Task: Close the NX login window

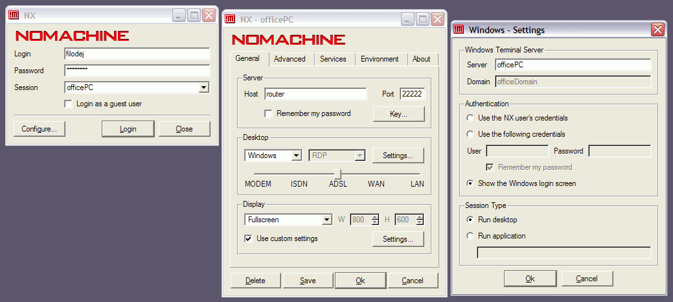Action: pyautogui.click(x=209, y=16)
